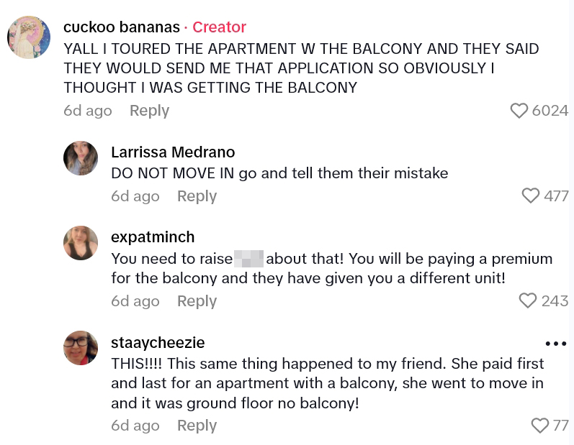Like Larrissa Medrano's comment
Screen dimensions: 574x445
(530, 196)
